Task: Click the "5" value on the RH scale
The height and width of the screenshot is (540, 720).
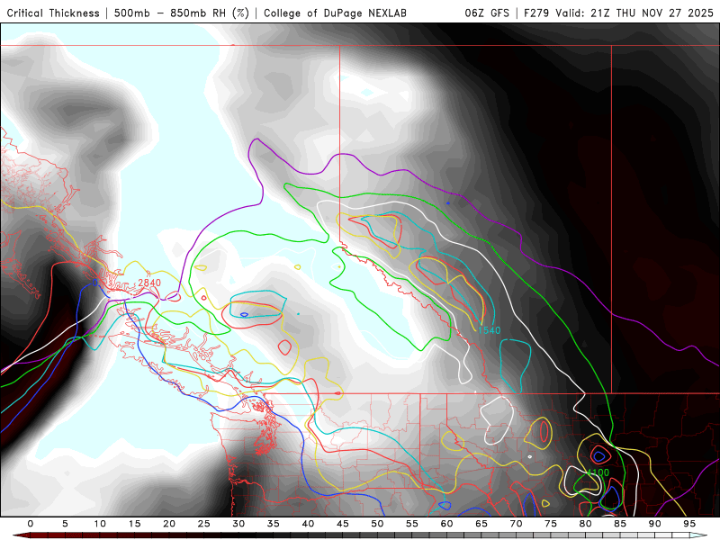Action: [65, 524]
